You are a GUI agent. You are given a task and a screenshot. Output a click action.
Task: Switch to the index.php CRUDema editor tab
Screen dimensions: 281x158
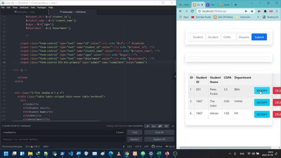pyautogui.click(x=72, y=12)
